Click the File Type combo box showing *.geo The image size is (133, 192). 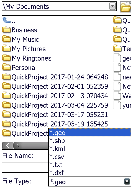(x=90, y=181)
